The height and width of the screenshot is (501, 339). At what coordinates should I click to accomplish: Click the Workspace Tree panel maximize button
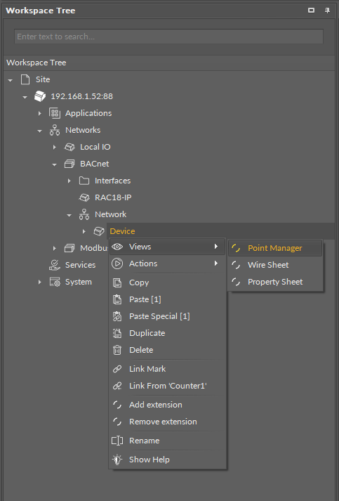(x=311, y=11)
